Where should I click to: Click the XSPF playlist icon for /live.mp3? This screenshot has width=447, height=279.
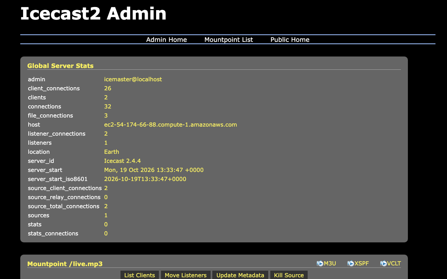tap(351, 264)
